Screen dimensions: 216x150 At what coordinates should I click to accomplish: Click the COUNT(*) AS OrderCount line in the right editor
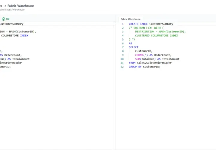(x=153, y=55)
